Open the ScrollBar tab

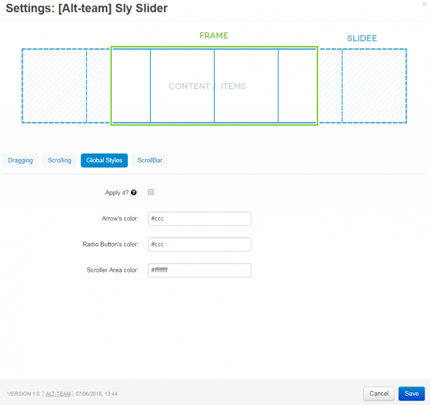coord(150,160)
